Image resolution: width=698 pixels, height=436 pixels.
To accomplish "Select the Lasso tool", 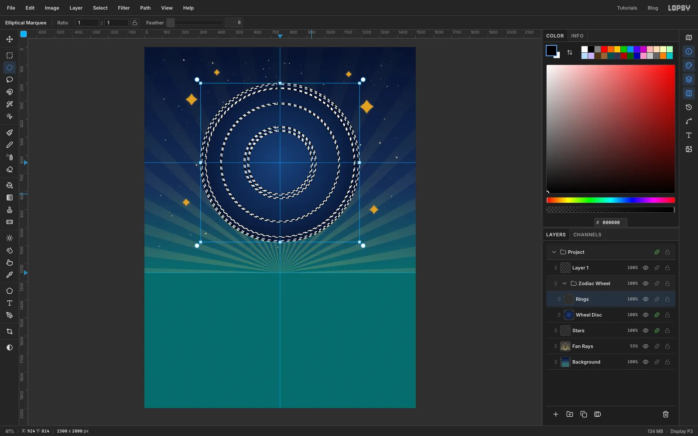I will tap(10, 80).
